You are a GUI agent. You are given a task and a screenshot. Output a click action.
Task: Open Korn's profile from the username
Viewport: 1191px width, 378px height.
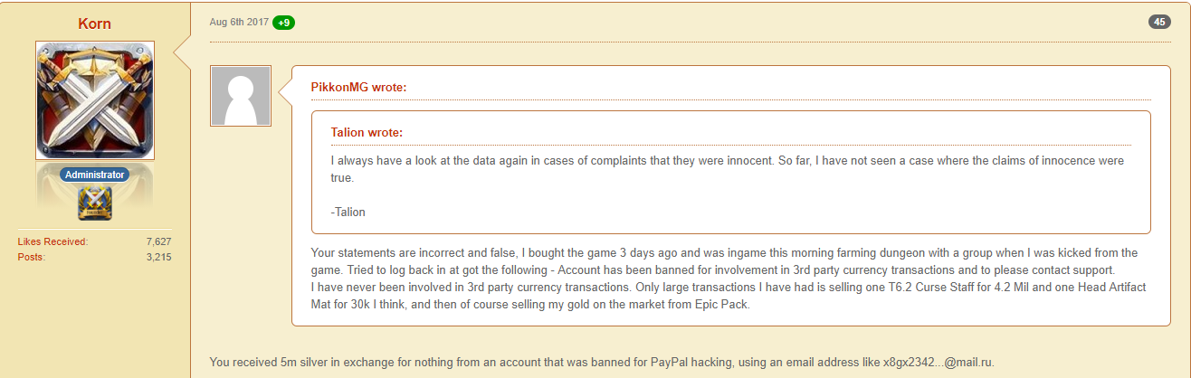[95, 24]
